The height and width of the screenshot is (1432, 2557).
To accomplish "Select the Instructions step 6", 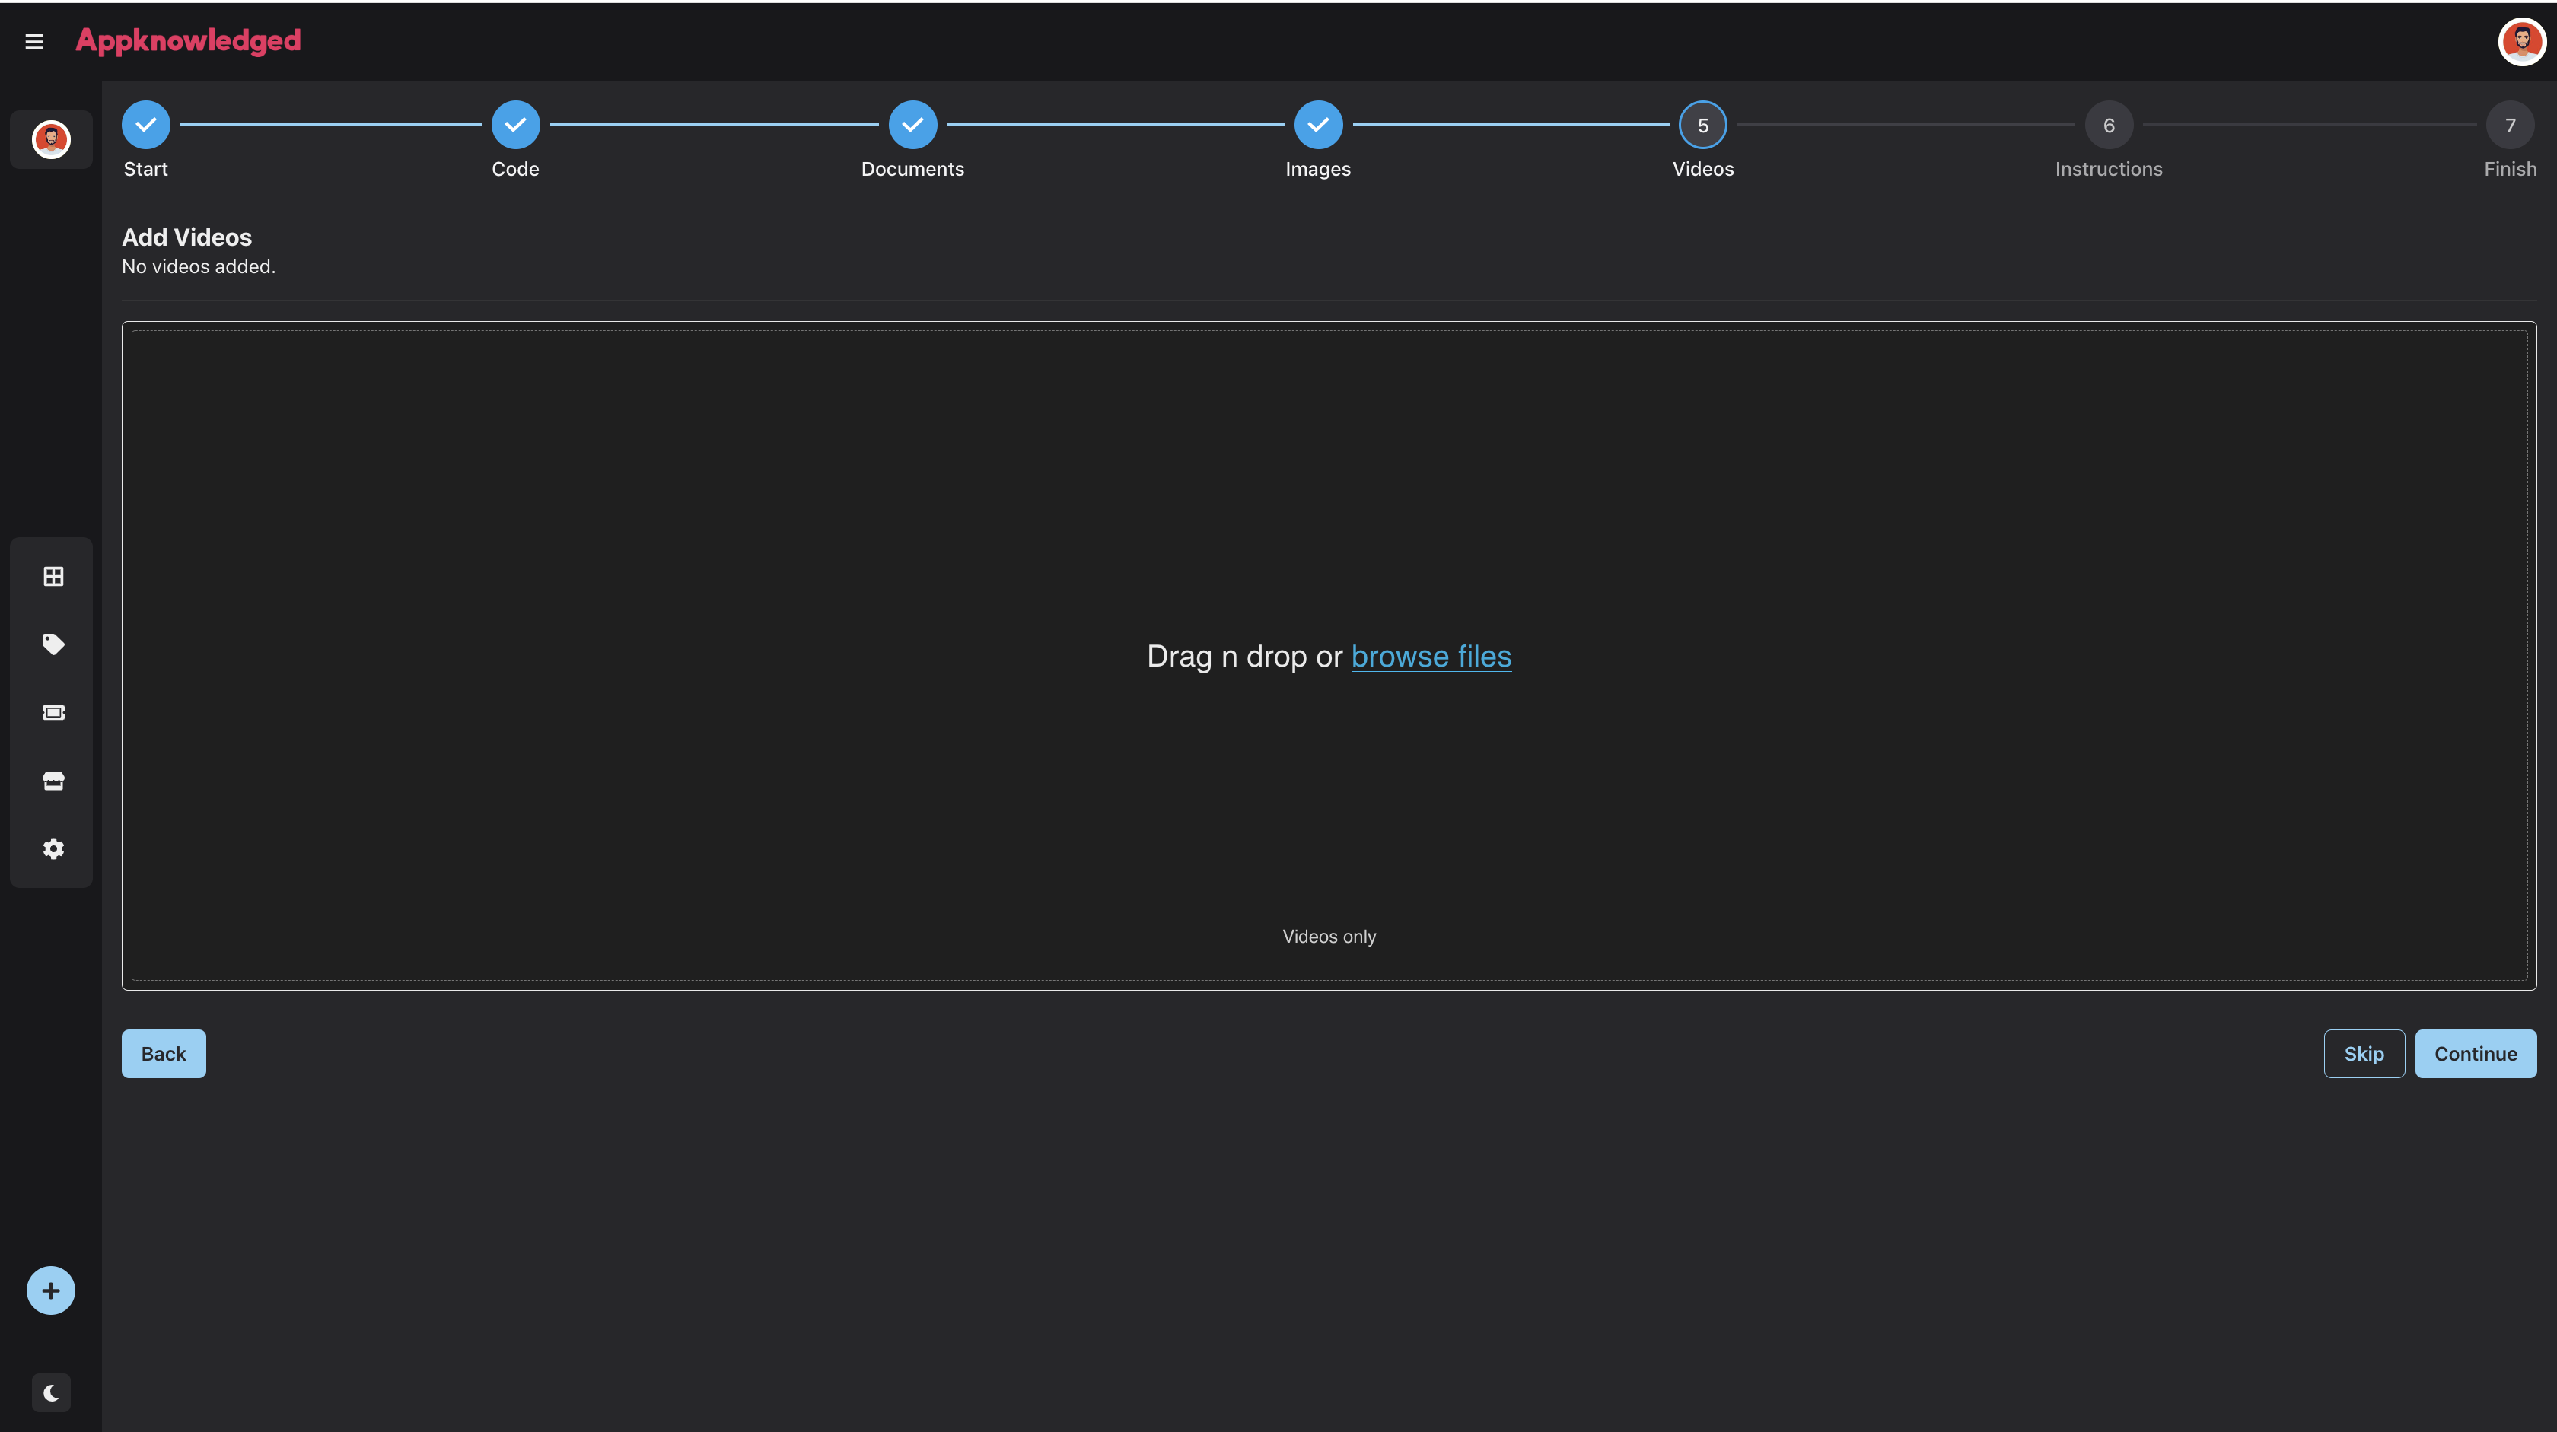I will (x=2108, y=125).
